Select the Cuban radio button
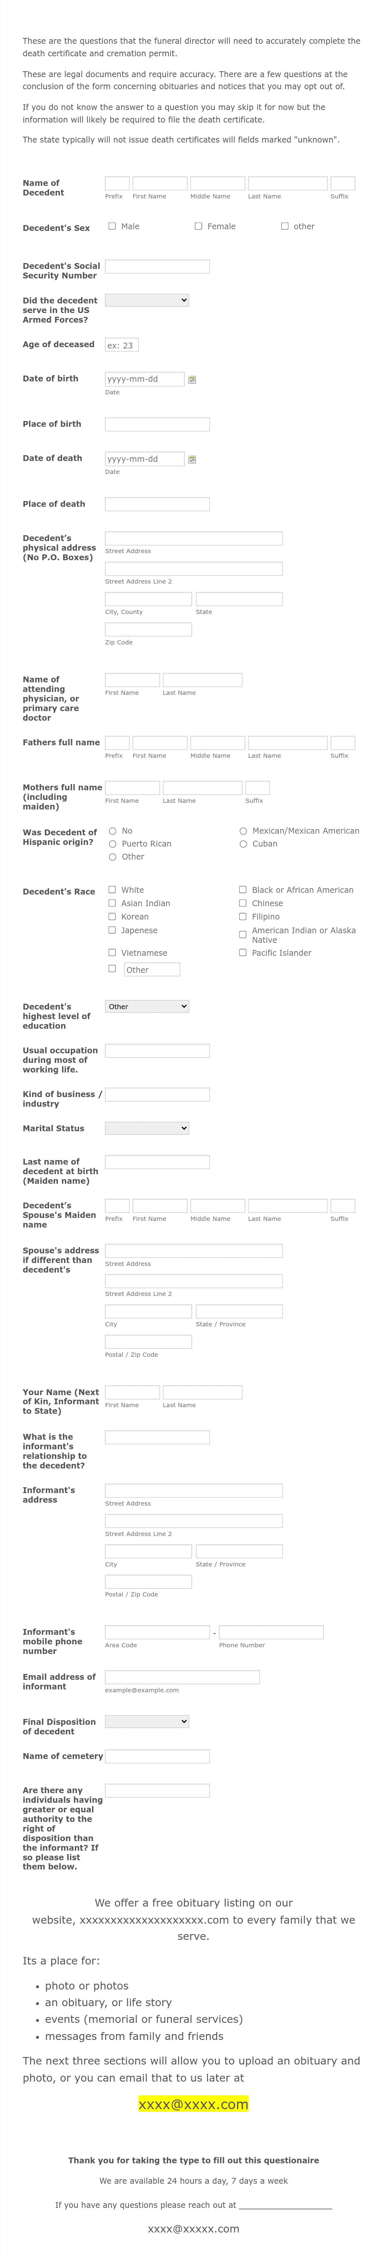Viewport: 387px width, 2260px height. (x=243, y=844)
